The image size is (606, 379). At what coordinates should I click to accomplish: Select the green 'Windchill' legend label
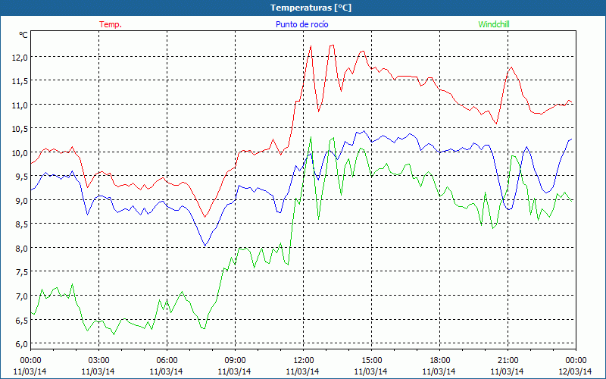tap(494, 24)
